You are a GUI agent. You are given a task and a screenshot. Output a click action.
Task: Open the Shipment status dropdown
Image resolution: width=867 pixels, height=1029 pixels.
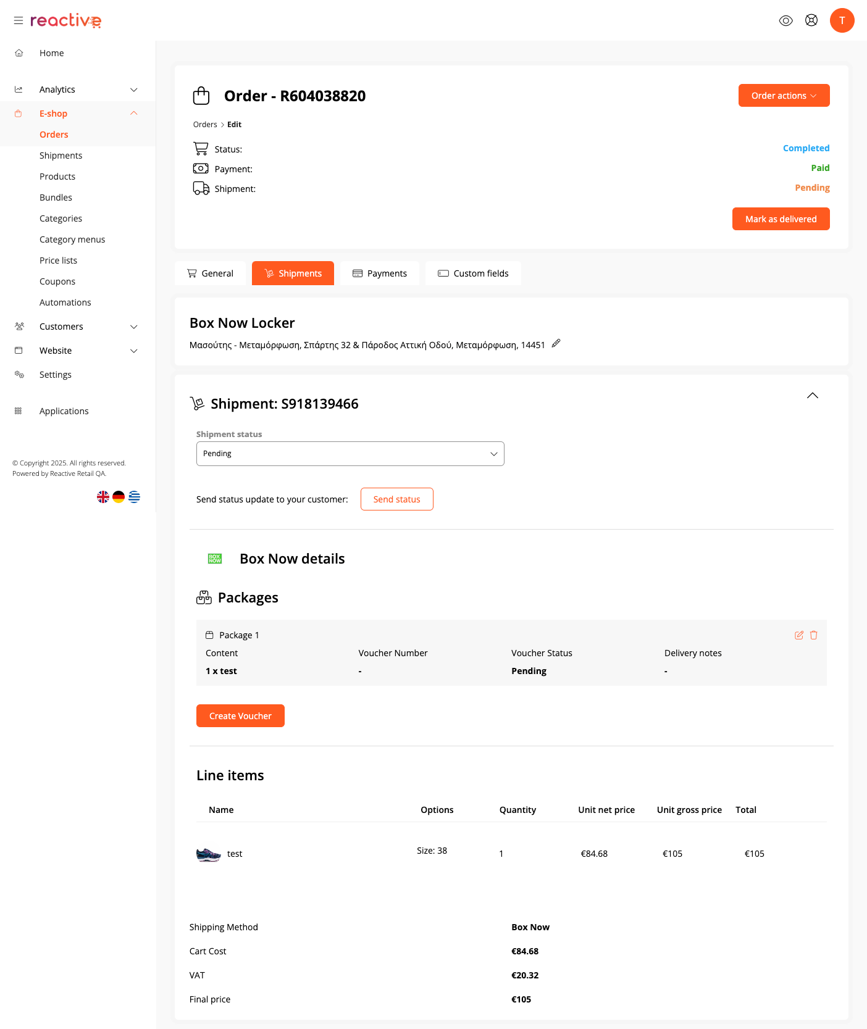350,454
